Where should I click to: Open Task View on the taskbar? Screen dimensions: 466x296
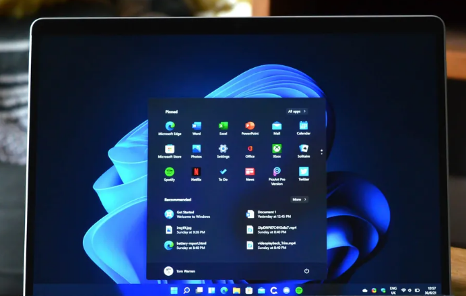click(x=199, y=290)
